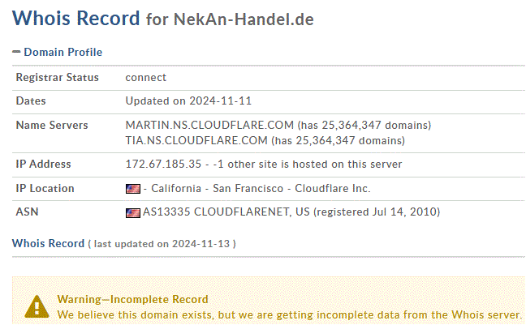Click the Name Servers row label
Screen dimensions: 526x325
(52, 125)
